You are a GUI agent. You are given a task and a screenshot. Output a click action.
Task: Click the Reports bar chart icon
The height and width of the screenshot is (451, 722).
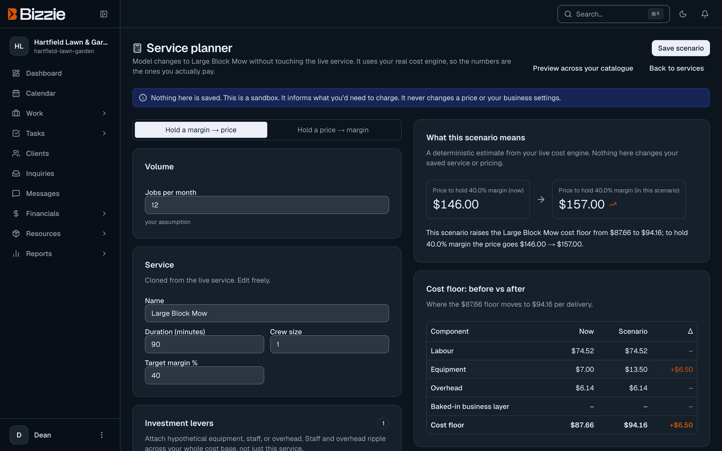pos(16,254)
